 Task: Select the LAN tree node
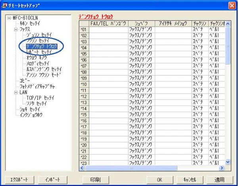(23, 92)
